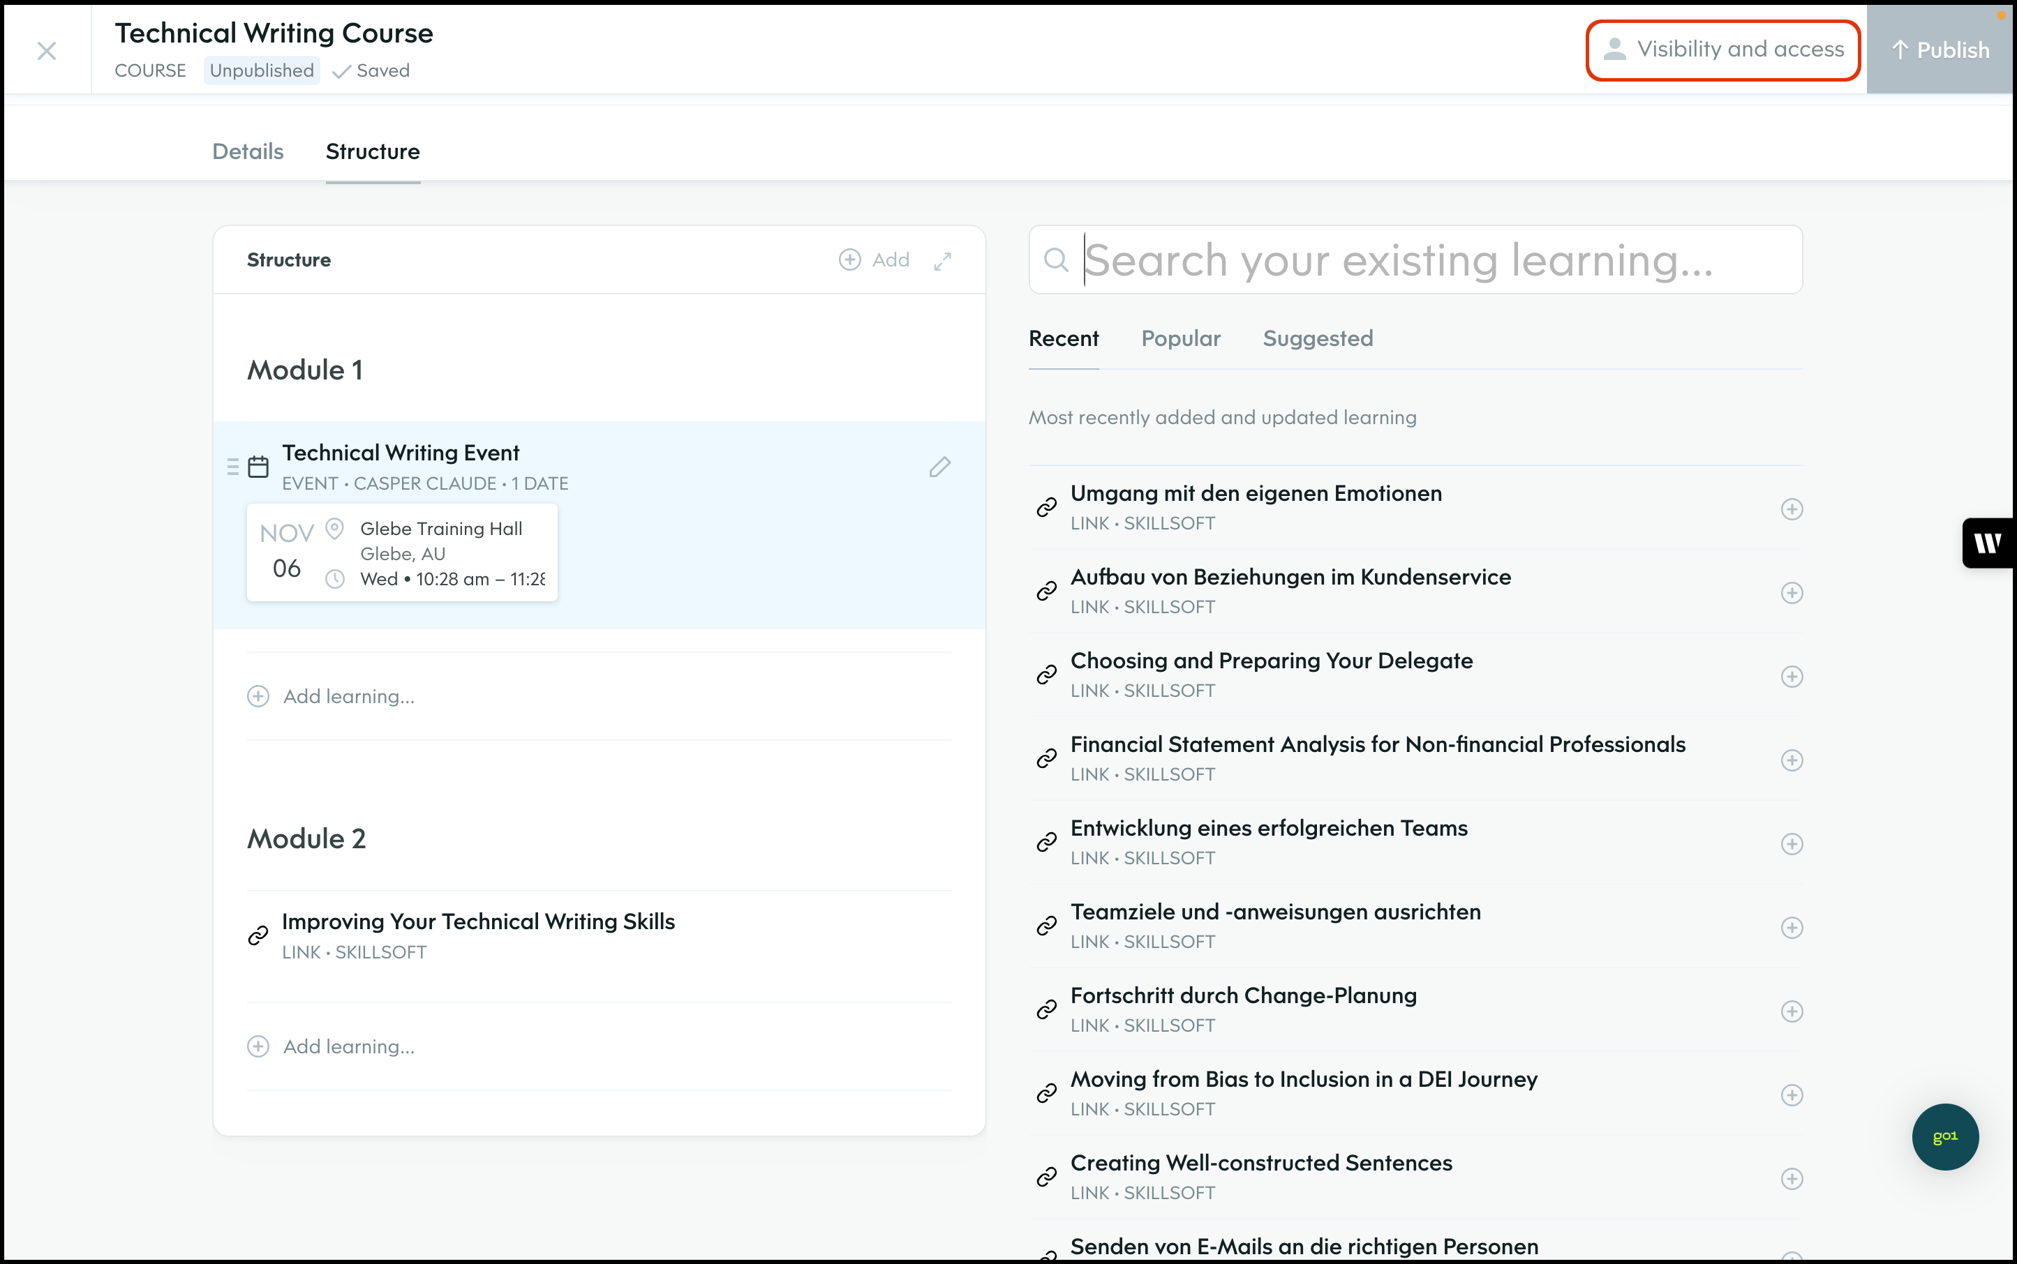The image size is (2017, 1264).
Task: Click the pencil edit icon for Technical Writing Event
Action: [x=940, y=467]
